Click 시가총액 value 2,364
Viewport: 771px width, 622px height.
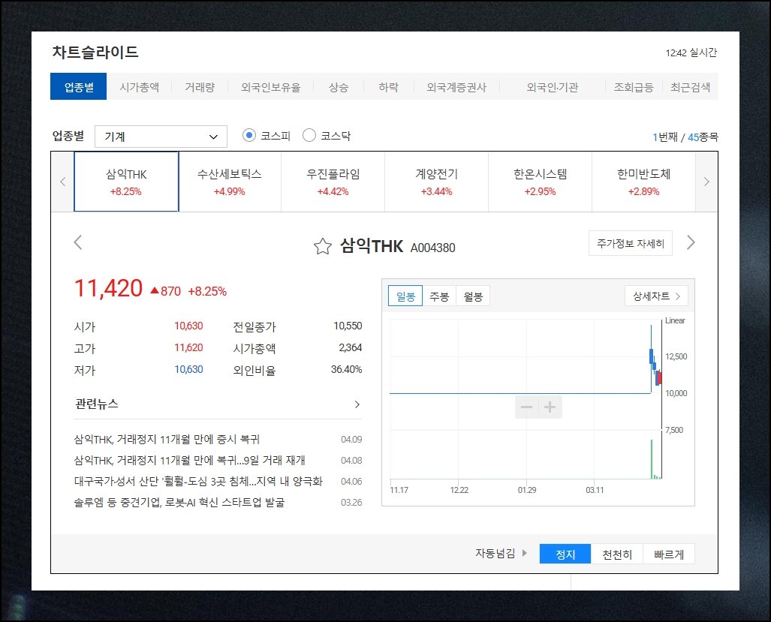coord(350,347)
